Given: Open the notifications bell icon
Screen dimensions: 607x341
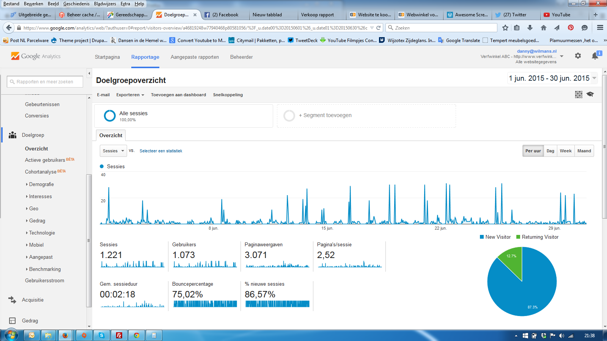Looking at the screenshot, I should click(595, 56).
